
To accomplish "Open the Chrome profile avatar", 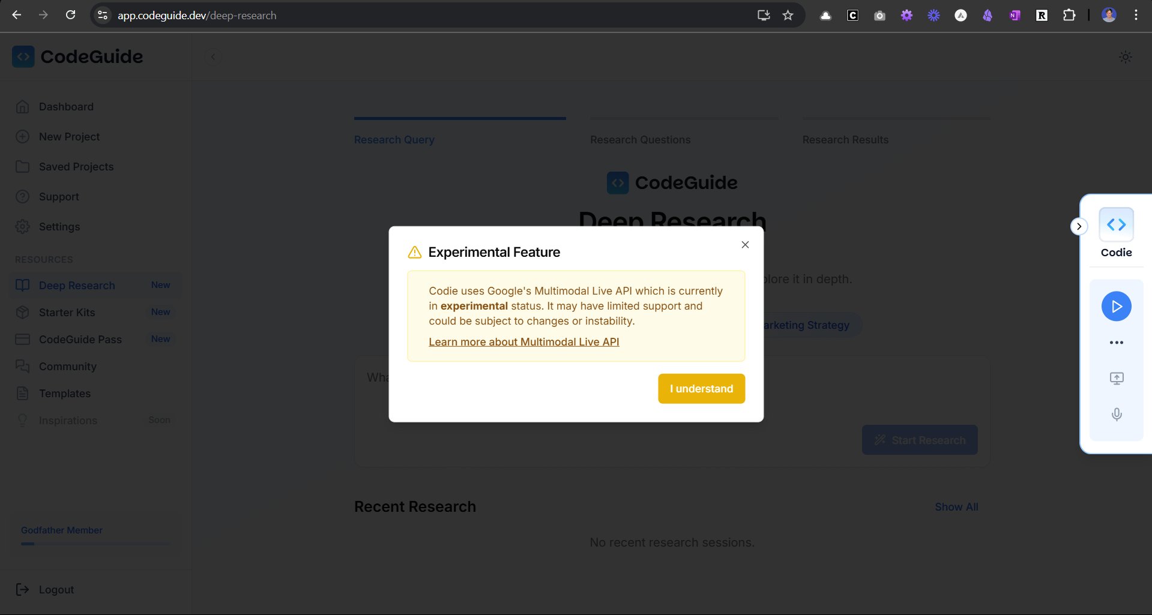I will tap(1109, 16).
